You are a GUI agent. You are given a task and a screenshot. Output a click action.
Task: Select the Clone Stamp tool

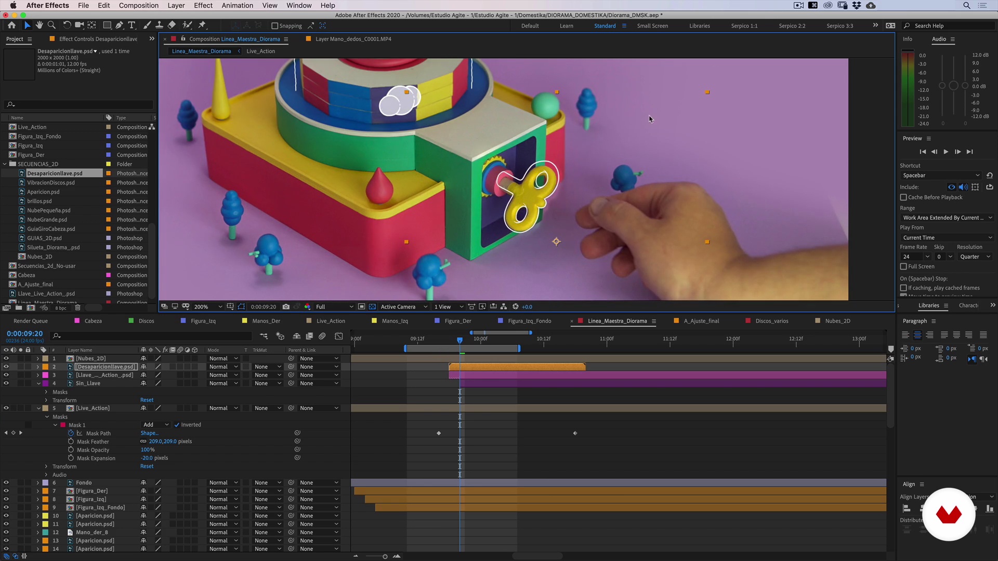[159, 25]
